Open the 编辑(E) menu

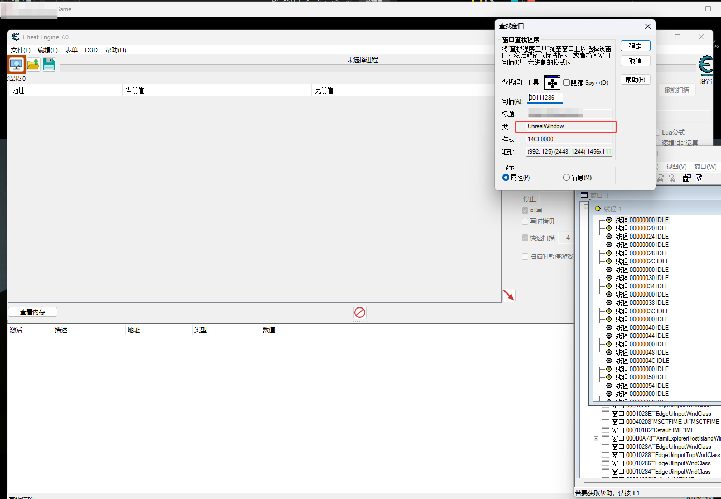(48, 50)
